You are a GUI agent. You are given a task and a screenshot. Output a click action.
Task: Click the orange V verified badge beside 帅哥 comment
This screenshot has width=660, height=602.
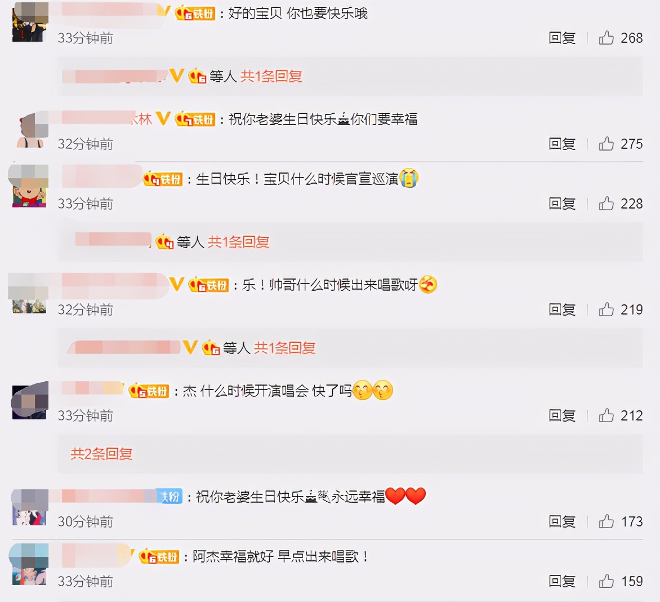[x=177, y=284]
